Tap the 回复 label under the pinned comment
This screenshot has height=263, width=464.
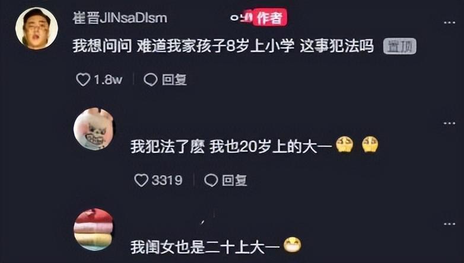174,80
